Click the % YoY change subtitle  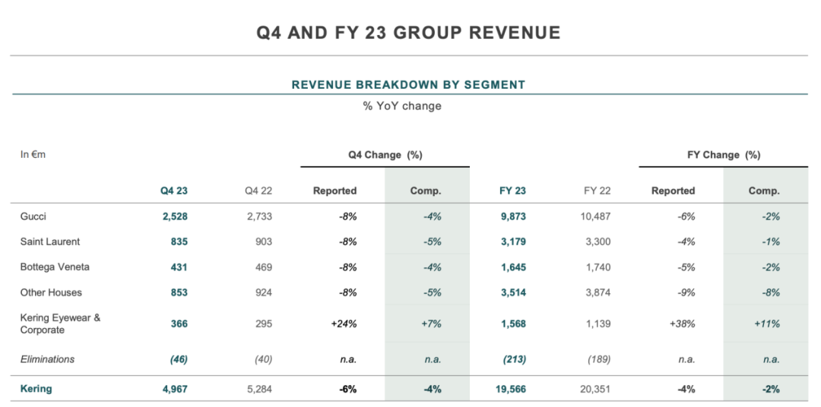[402, 106]
